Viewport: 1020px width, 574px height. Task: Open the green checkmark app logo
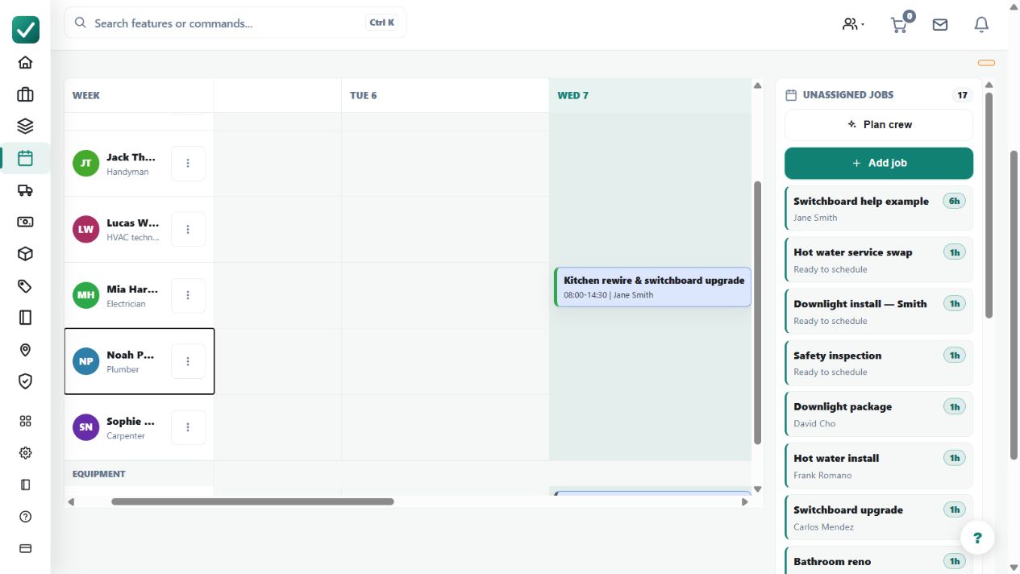(25, 30)
